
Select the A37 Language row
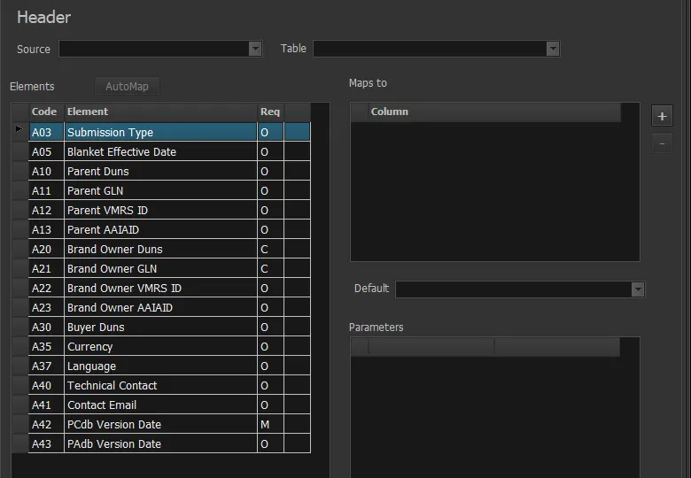[159, 366]
